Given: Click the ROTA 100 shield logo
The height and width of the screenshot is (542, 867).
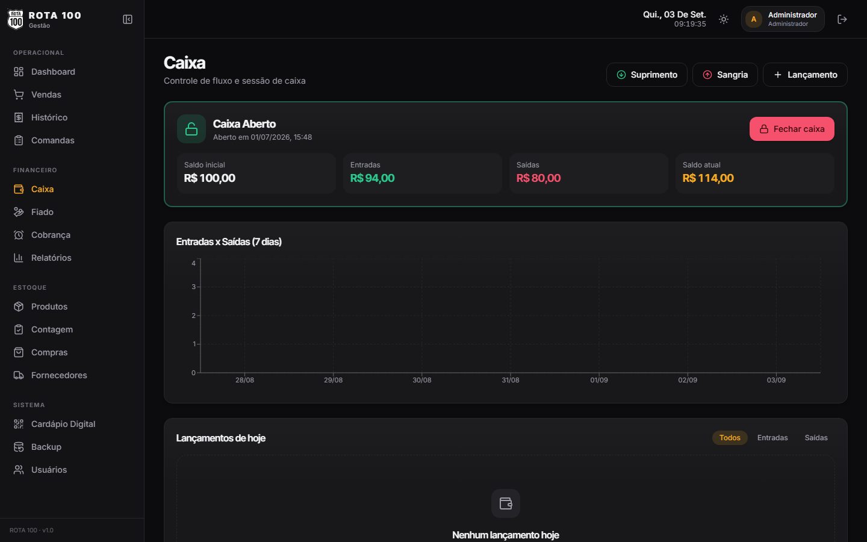Looking at the screenshot, I should coord(15,19).
